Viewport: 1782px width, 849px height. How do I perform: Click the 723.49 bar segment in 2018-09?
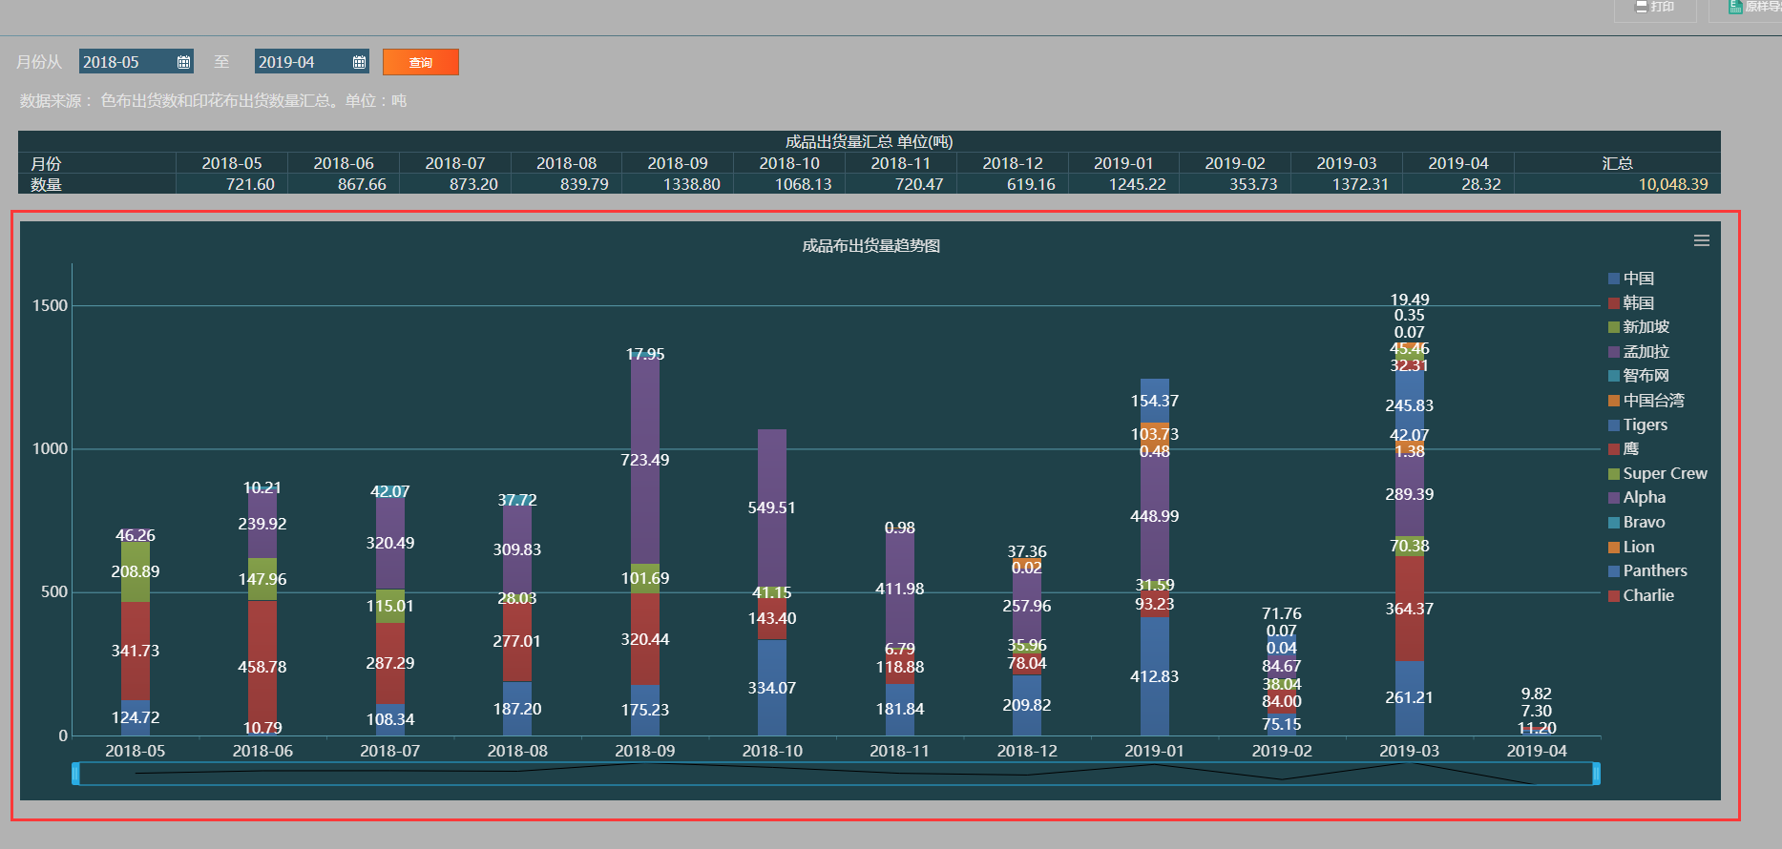645,461
